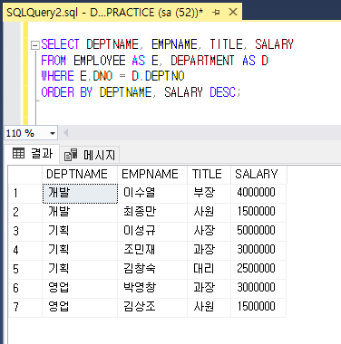Screen dimensions: 341x344
Task: Select result row 4 header
Action: 25,250
